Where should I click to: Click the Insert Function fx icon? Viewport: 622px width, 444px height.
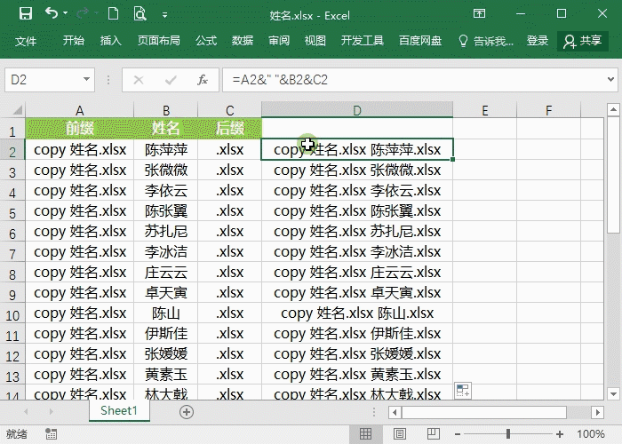tap(203, 81)
